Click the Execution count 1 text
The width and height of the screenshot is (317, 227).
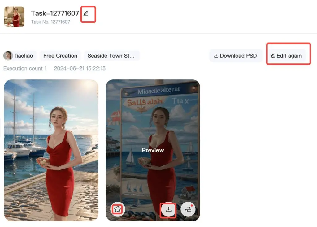pyautogui.click(x=25, y=68)
